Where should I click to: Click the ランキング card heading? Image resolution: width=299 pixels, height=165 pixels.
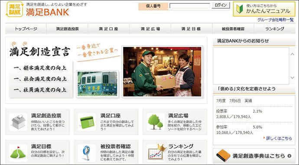coord(181,146)
